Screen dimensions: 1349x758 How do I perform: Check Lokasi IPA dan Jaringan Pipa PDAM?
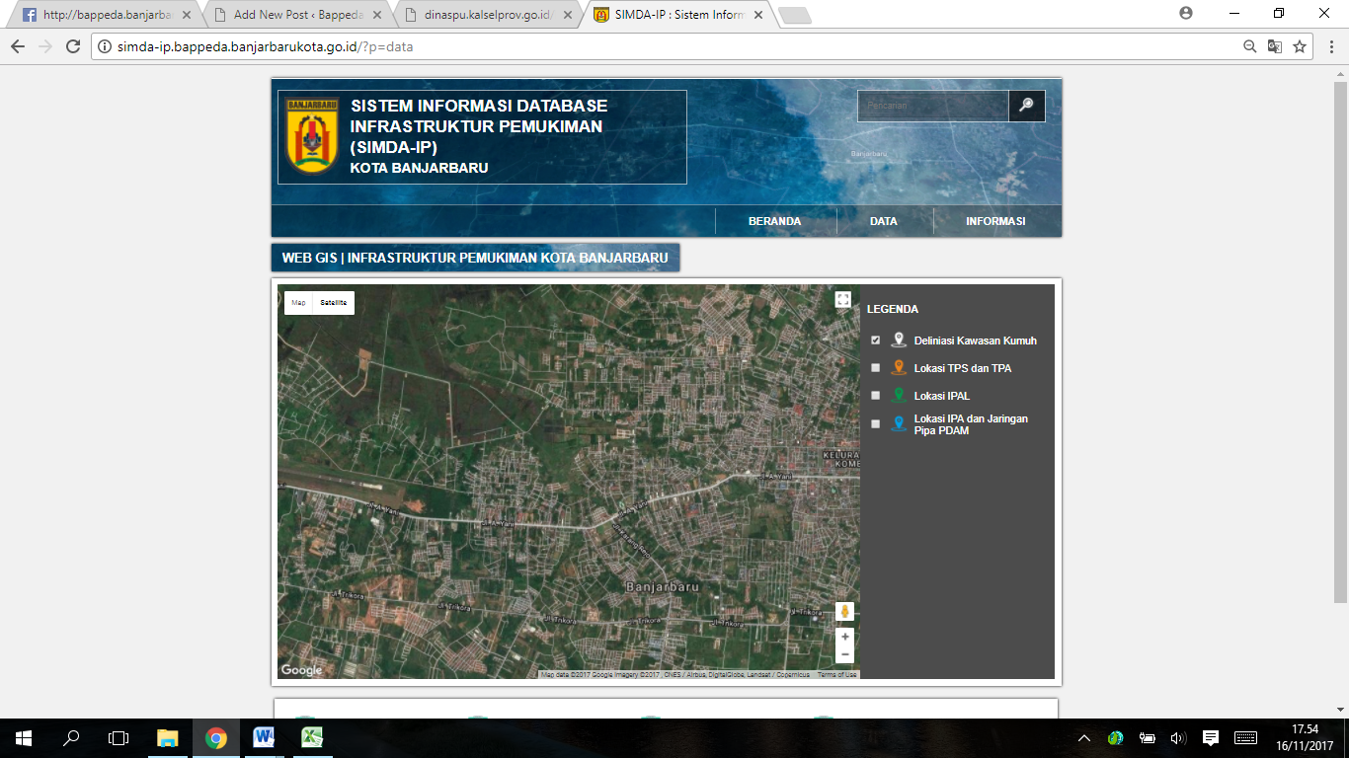[876, 424]
